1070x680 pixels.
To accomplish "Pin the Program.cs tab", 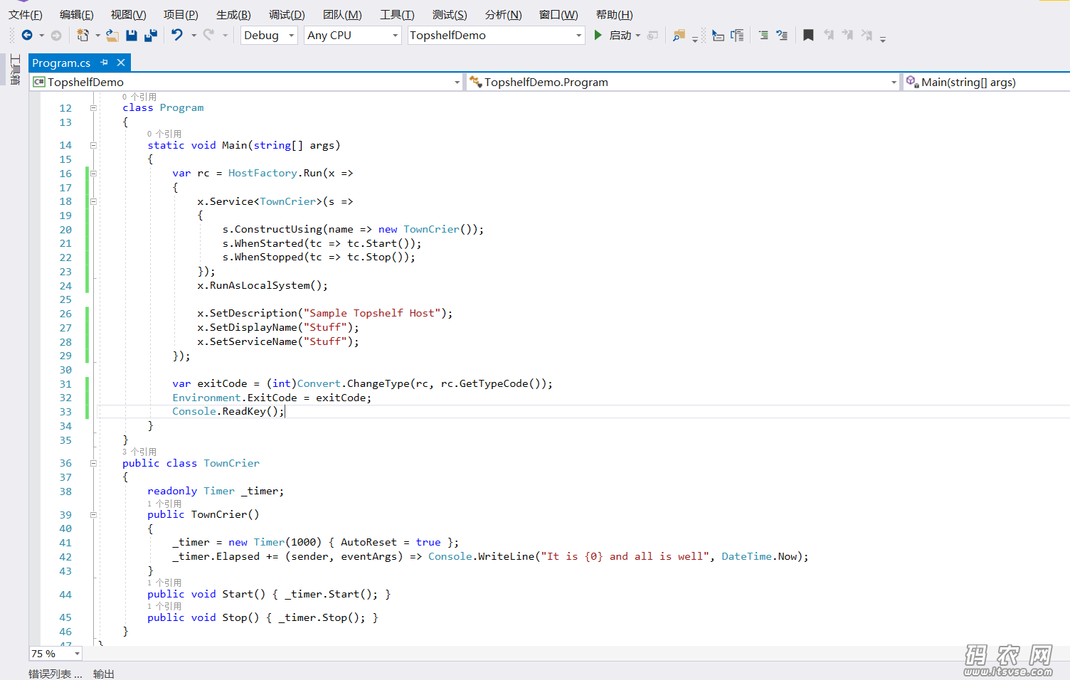I will [x=105, y=63].
